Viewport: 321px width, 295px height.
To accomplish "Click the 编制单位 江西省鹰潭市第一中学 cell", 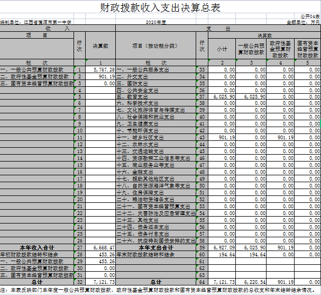I will point(36,22).
